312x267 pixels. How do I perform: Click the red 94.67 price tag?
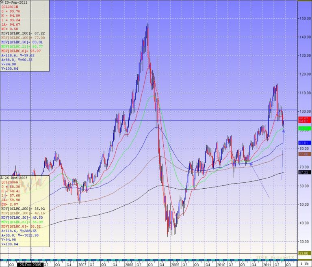coord(305,121)
